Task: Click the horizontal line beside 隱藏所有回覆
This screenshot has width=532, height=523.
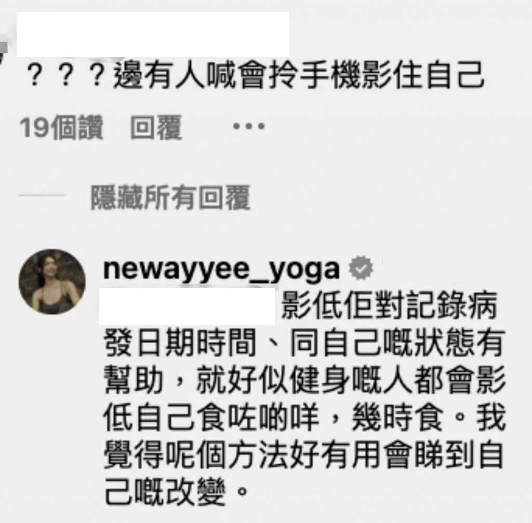Action: tap(42, 195)
